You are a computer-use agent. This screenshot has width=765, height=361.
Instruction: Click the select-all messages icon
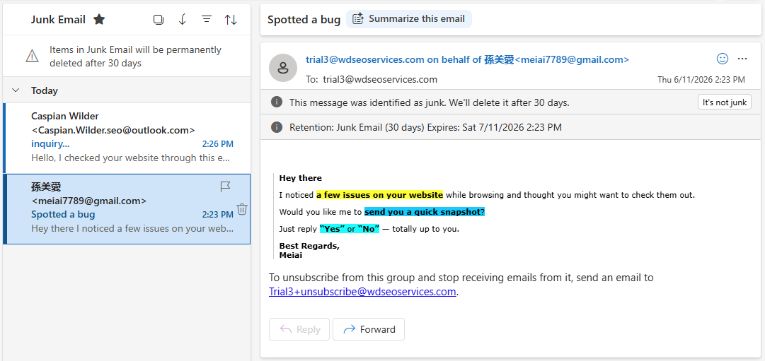(158, 20)
